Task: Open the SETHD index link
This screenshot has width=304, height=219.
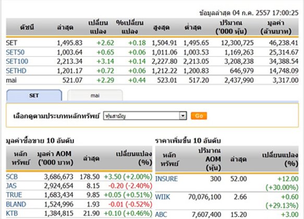Action: [16, 71]
